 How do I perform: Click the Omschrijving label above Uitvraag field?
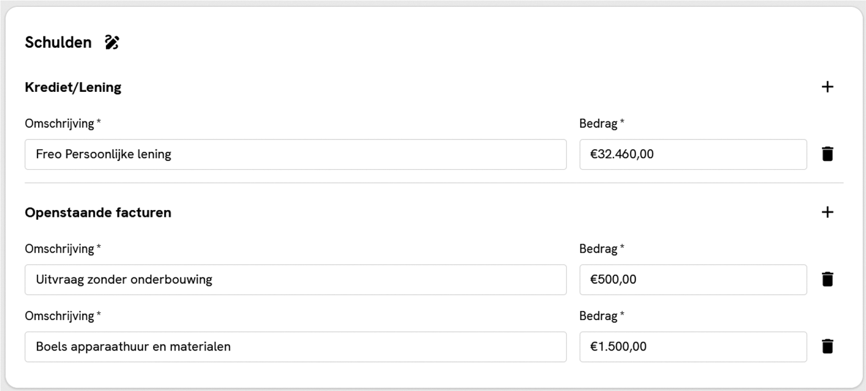tap(60, 249)
